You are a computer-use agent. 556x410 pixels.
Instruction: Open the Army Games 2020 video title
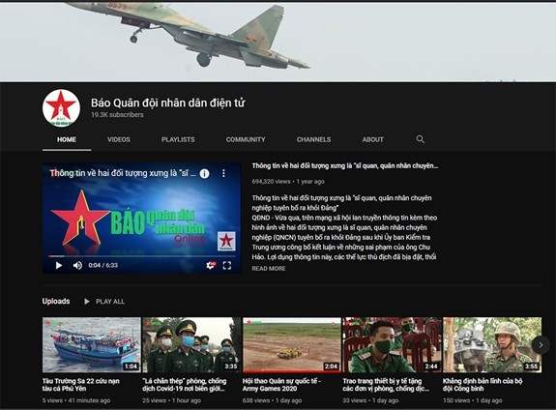click(281, 385)
